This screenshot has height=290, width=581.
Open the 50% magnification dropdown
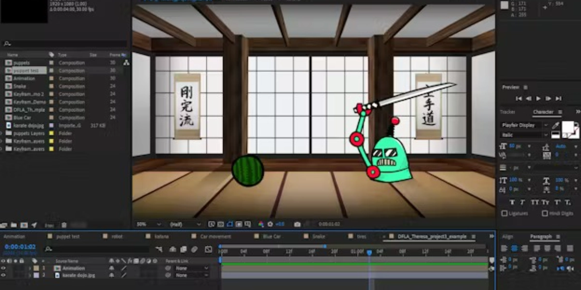[148, 224]
